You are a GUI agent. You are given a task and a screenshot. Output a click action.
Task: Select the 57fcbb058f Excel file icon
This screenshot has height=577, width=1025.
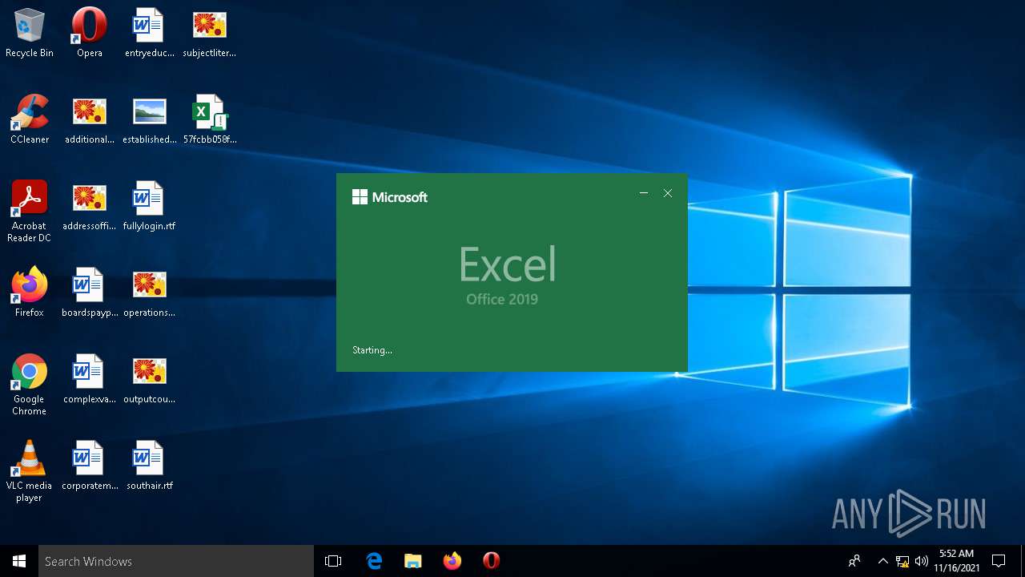[x=210, y=119]
